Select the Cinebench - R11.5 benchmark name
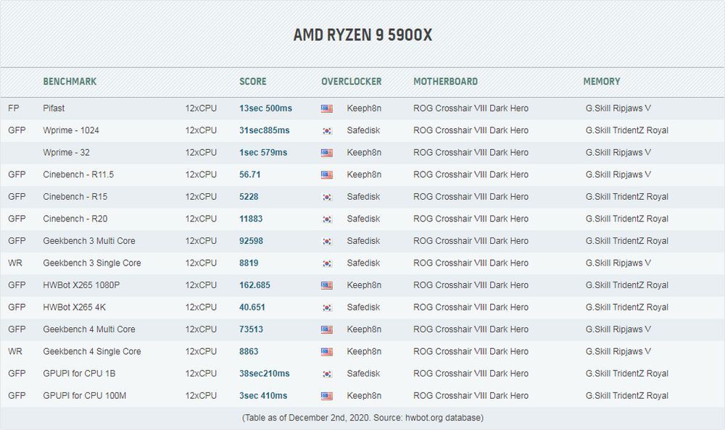725x430 pixels. [x=78, y=175]
